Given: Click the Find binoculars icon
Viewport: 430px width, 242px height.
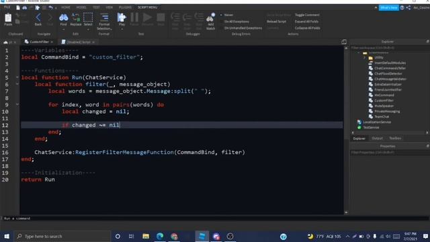Looking at the screenshot, I should point(63,17).
